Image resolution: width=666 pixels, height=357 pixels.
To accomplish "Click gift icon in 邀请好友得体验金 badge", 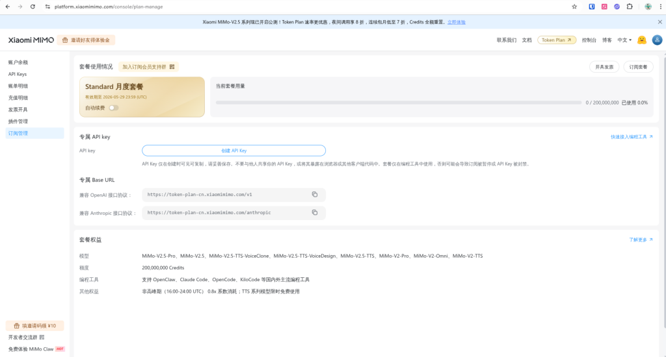I will (65, 40).
